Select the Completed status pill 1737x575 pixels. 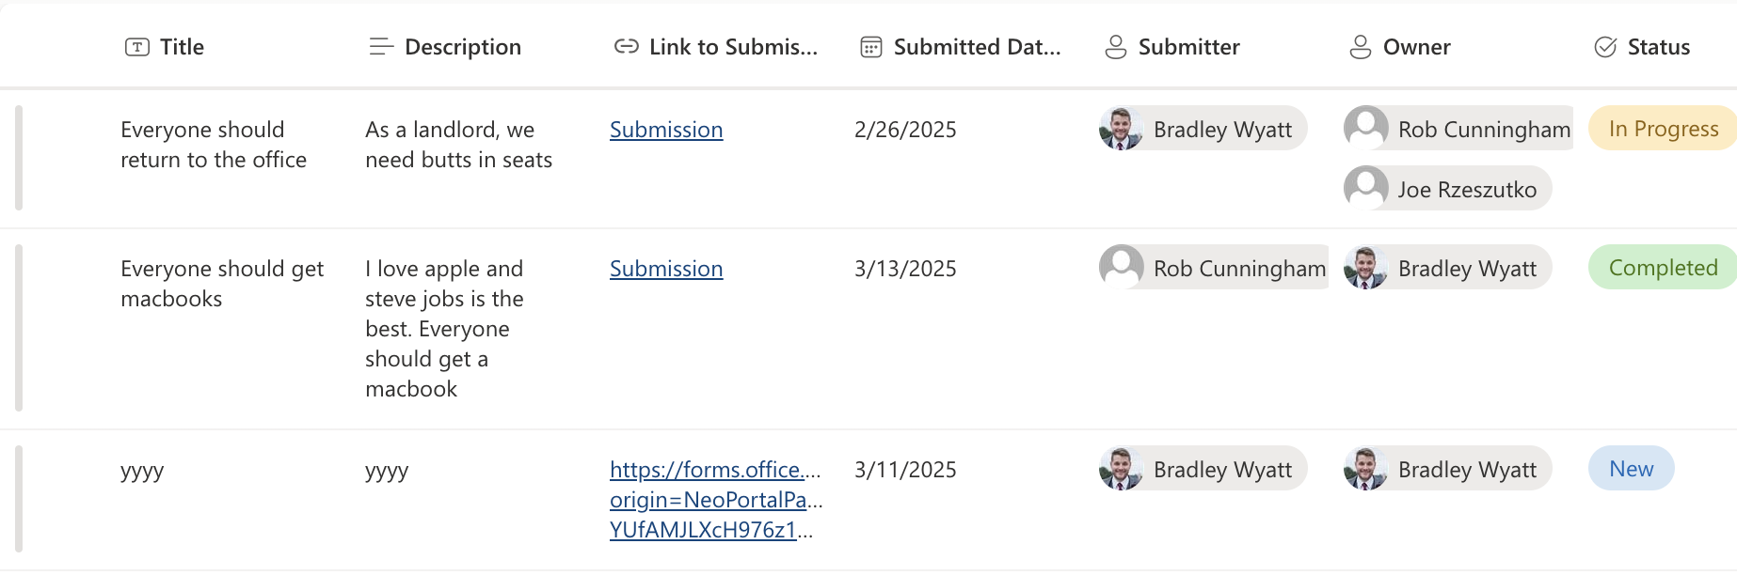point(1663,267)
